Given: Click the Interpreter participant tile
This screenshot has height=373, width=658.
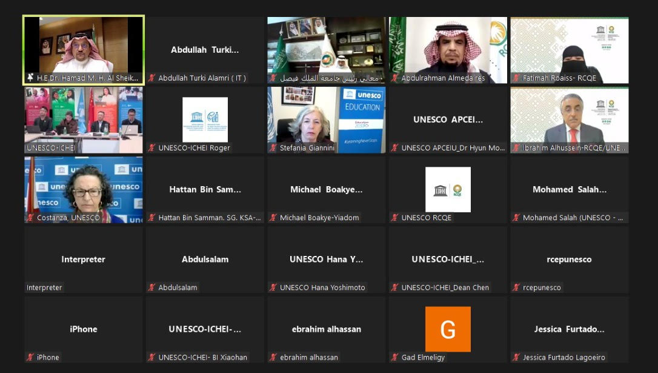Looking at the screenshot, I should tap(83, 259).
